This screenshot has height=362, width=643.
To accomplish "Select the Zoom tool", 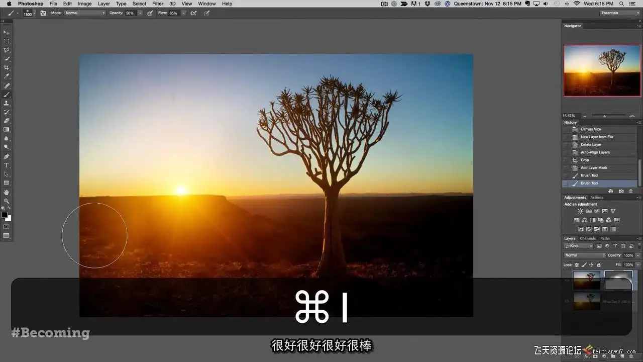I will pos(7,201).
